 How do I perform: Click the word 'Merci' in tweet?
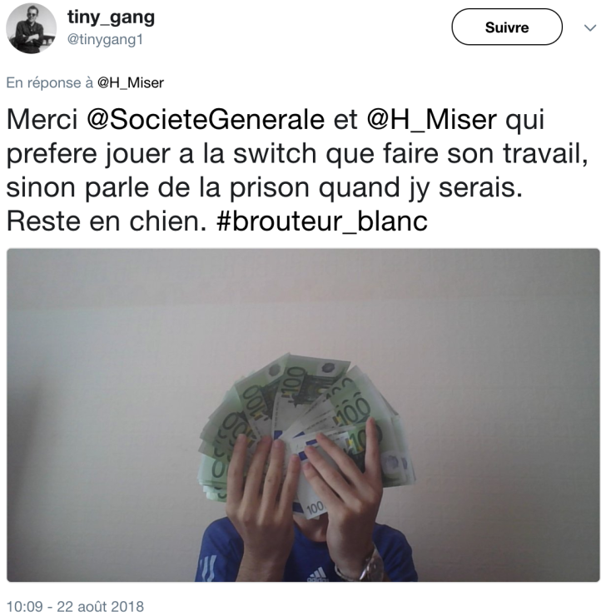click(42, 119)
